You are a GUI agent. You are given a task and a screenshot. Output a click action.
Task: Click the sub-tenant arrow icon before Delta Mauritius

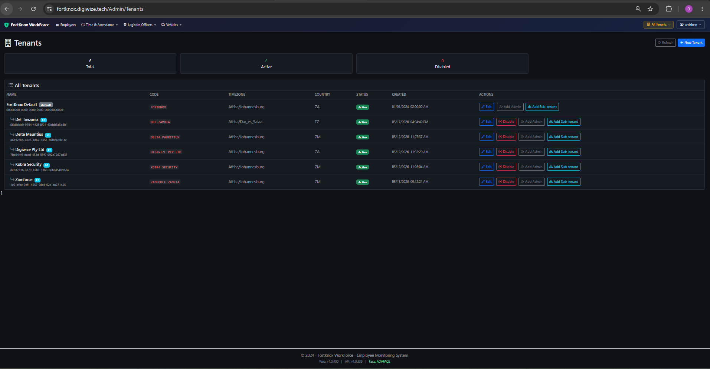pos(12,134)
